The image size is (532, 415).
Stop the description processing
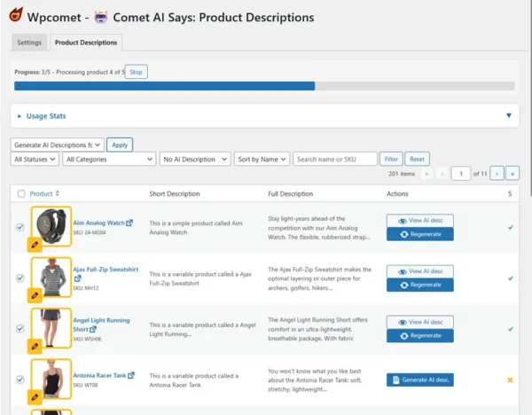click(136, 71)
